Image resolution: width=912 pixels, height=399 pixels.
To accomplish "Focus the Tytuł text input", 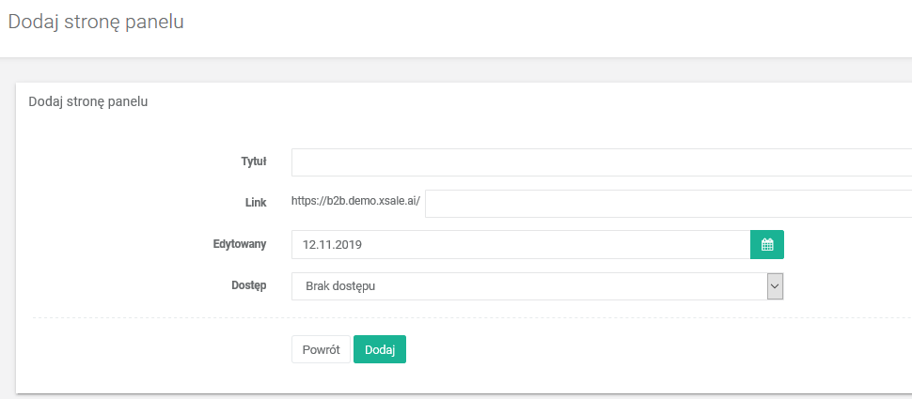I will pyautogui.click(x=601, y=162).
